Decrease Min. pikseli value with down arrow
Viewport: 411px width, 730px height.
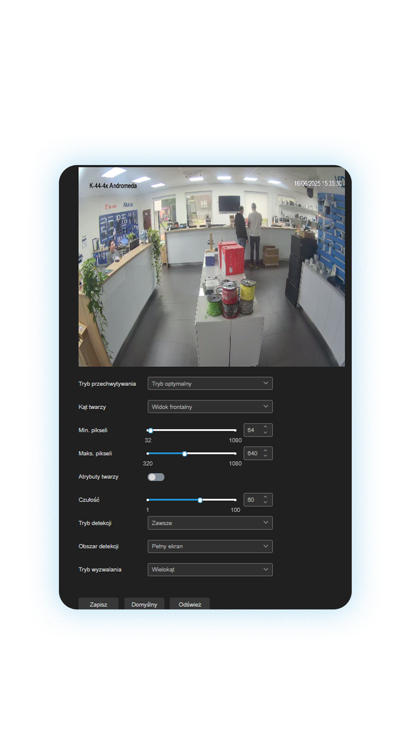pos(265,433)
